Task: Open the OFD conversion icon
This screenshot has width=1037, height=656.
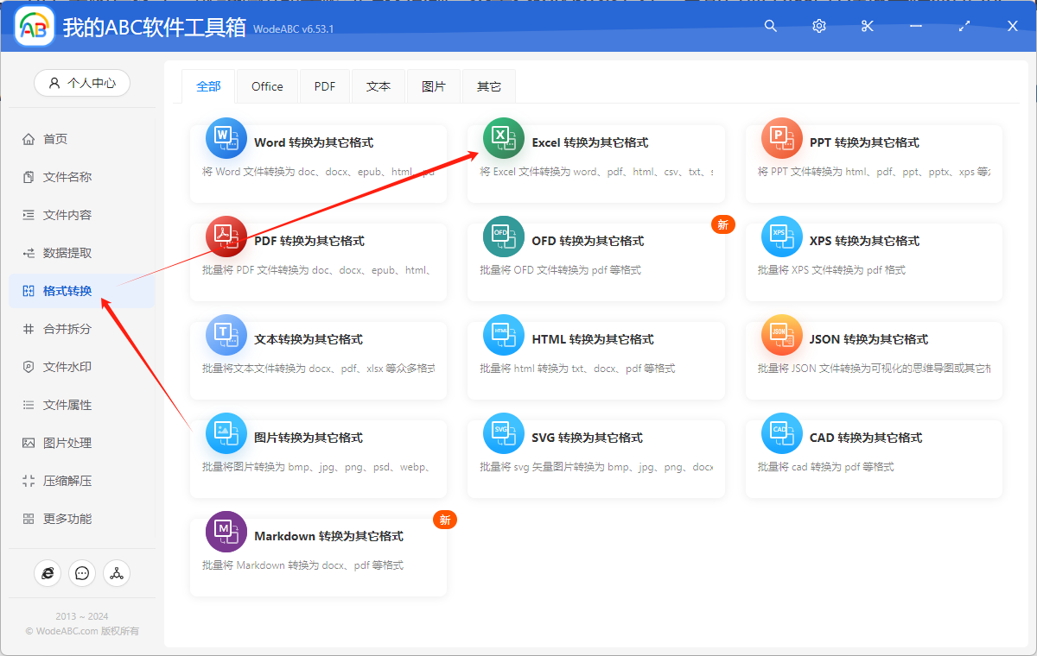Action: tap(503, 237)
